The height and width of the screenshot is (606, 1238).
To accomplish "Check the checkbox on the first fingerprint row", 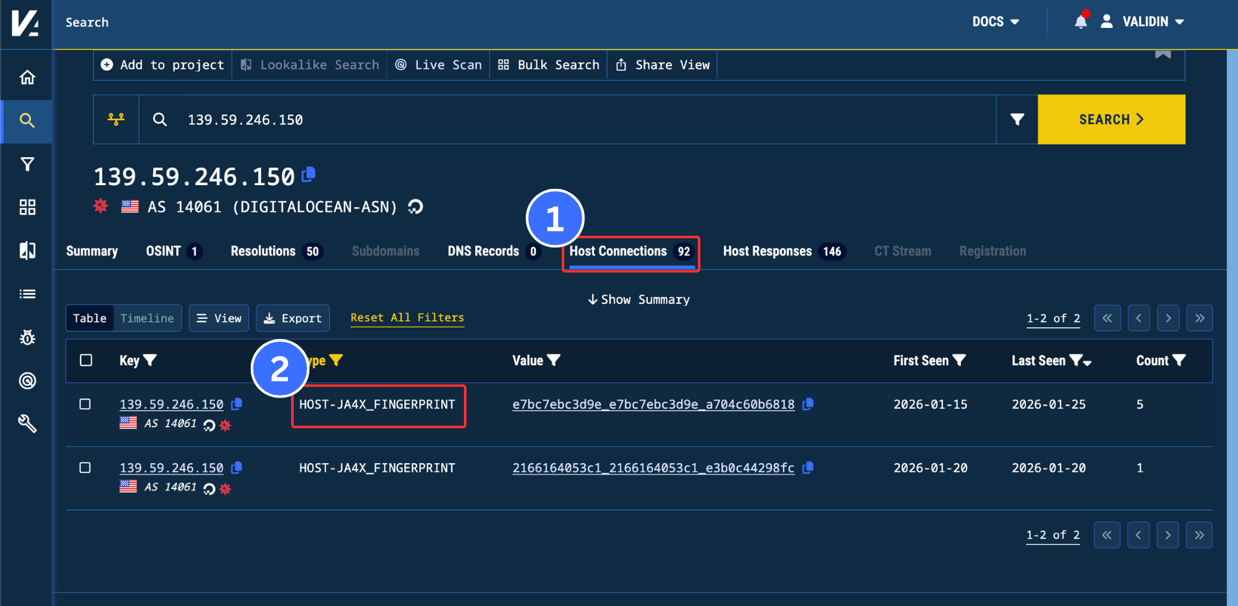I will coord(85,403).
